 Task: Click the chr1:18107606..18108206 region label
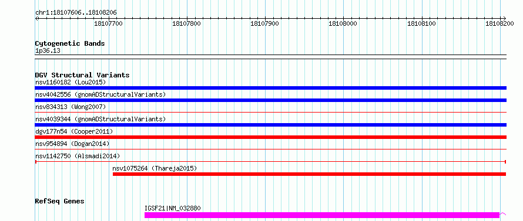point(76,13)
